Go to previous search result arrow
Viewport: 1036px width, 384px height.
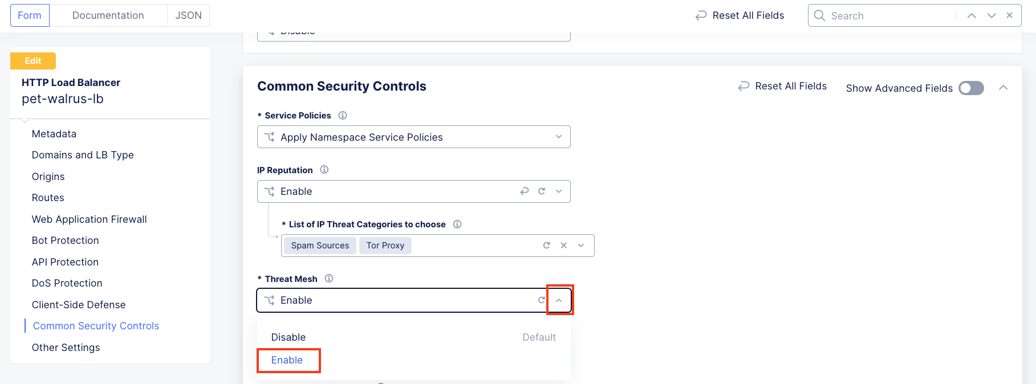pyautogui.click(x=972, y=15)
